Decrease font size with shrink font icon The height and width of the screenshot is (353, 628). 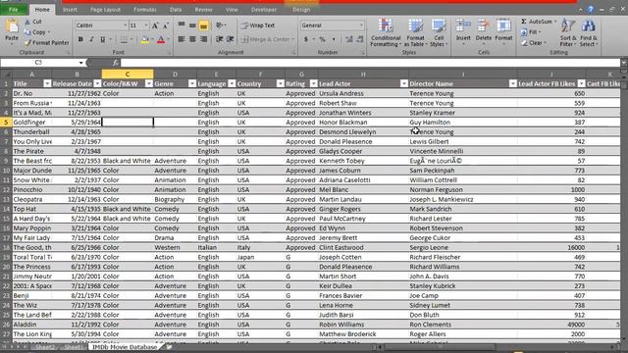tap(166, 25)
